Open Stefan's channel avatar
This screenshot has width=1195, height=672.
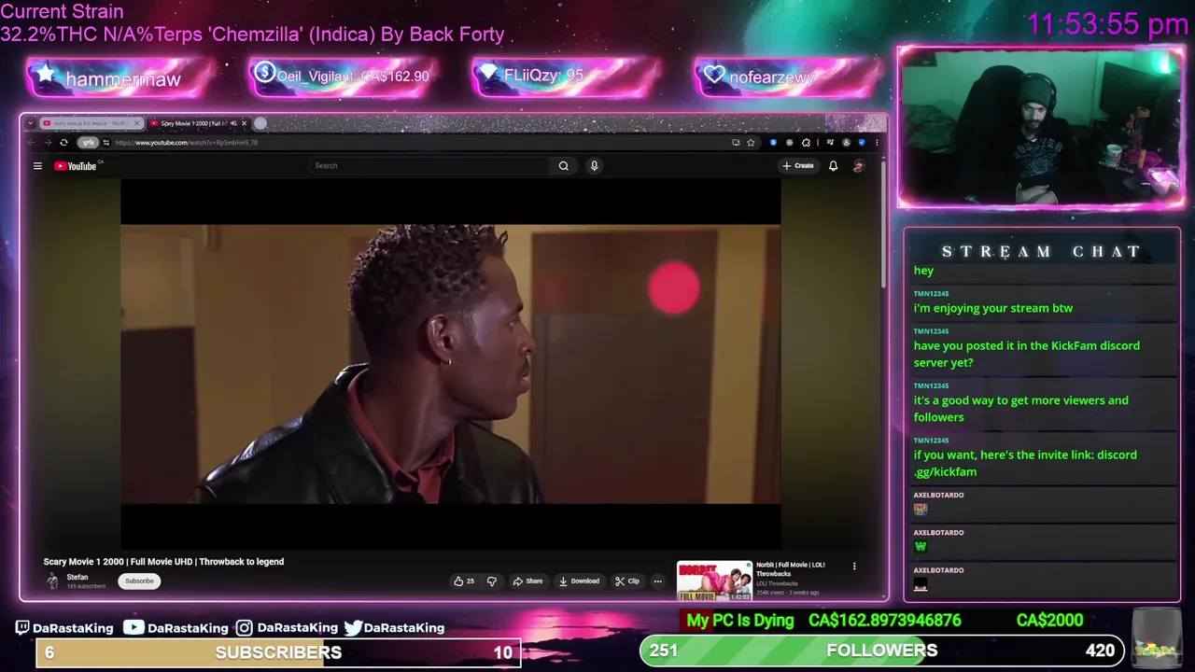coord(53,581)
